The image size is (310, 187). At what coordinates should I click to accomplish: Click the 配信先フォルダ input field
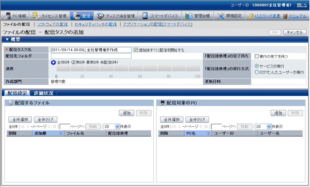click(x=91, y=56)
